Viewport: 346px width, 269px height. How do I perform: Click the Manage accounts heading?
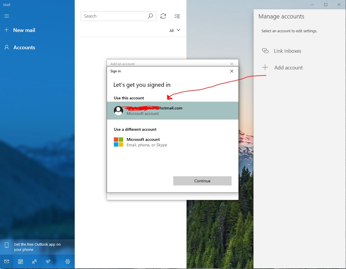[x=281, y=16]
